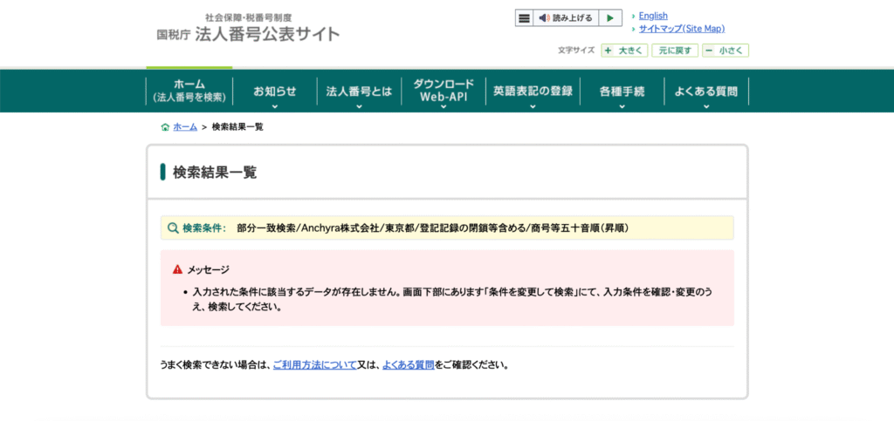The height and width of the screenshot is (421, 894).
Task: Click the no-data error message text
Action: point(453,299)
